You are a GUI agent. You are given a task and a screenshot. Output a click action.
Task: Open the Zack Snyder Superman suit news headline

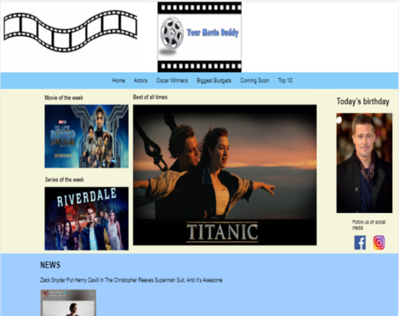coord(131,280)
